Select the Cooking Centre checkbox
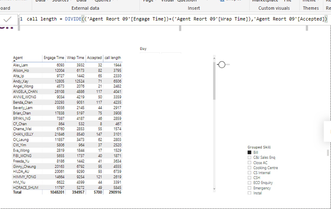The image size is (331, 209). click(249, 168)
